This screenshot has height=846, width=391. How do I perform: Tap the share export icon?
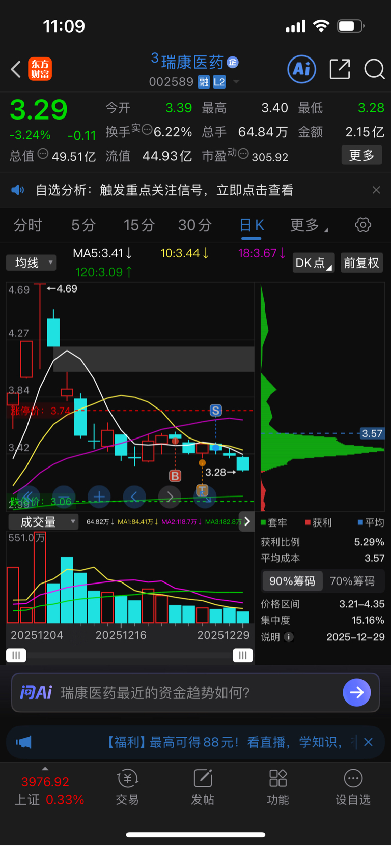pyautogui.click(x=340, y=69)
